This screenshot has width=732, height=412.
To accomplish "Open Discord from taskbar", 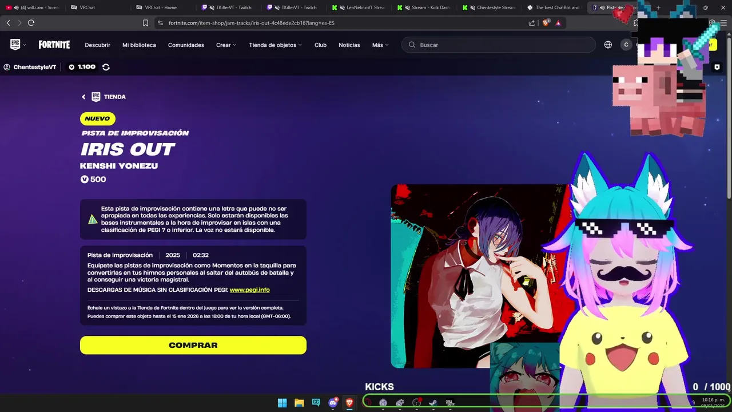I will [x=333, y=403].
